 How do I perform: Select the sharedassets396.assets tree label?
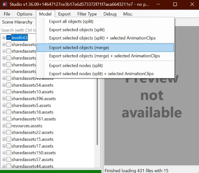34,99
